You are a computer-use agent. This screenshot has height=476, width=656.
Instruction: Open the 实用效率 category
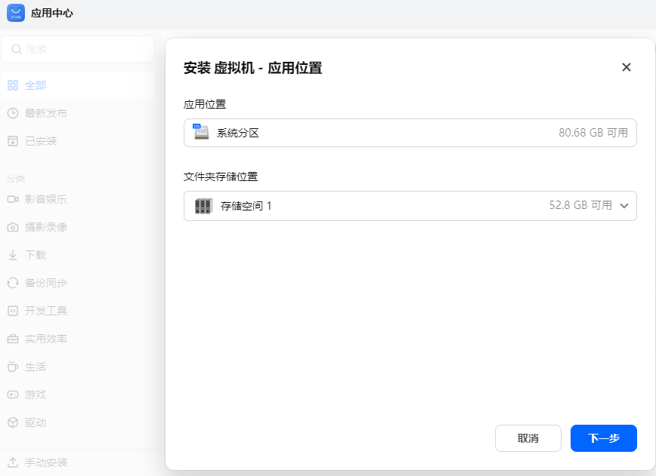(x=45, y=339)
